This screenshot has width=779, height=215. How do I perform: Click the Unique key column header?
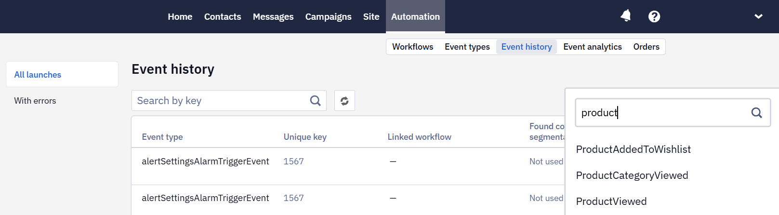click(305, 137)
